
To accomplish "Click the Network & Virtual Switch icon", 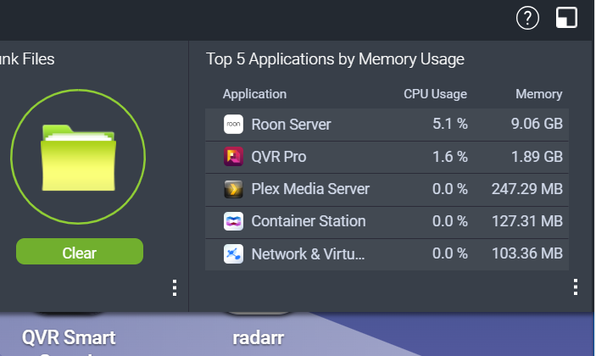I will click(x=233, y=253).
